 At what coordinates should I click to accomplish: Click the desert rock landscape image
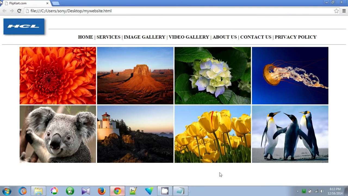(135, 76)
